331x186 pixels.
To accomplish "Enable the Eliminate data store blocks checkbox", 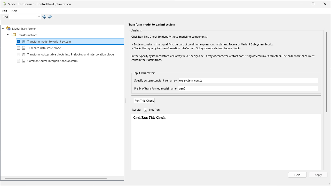I will point(18,48).
